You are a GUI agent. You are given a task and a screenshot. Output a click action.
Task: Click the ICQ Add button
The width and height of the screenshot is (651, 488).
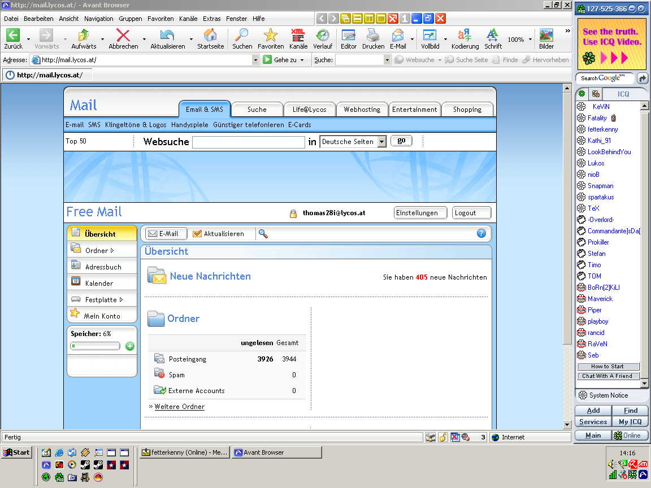point(593,411)
